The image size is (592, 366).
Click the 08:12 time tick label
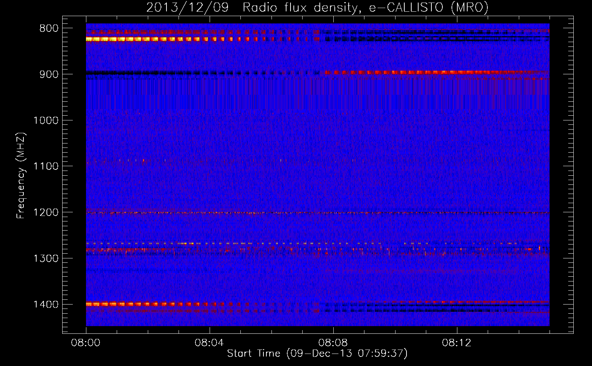pos(457,343)
